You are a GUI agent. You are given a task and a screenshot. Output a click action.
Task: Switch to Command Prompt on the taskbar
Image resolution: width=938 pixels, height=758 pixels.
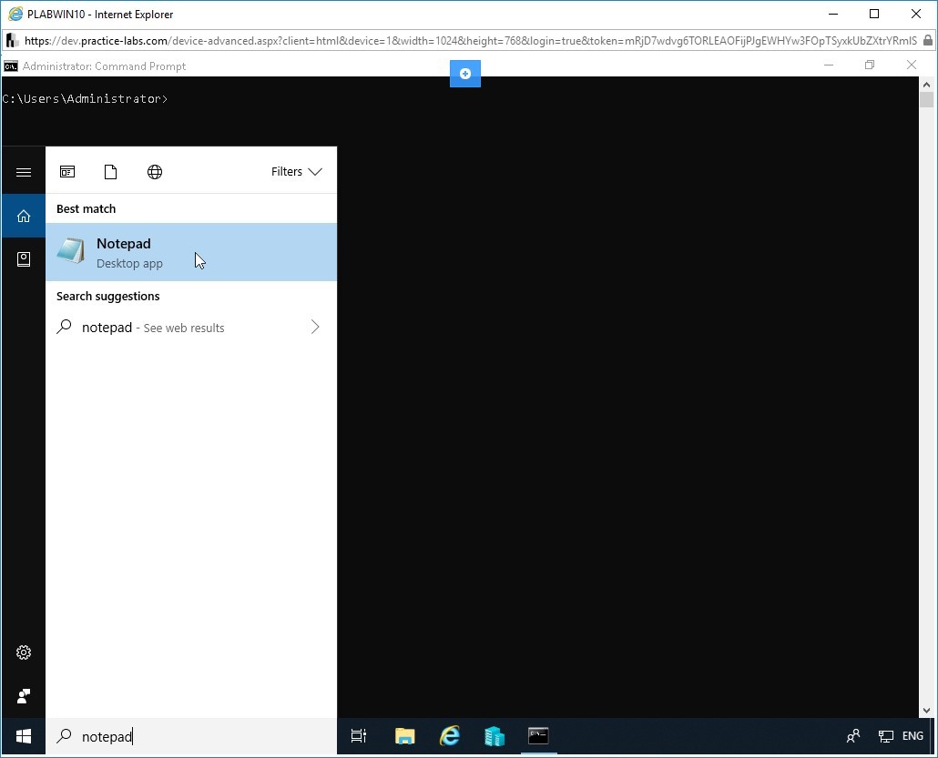click(538, 736)
